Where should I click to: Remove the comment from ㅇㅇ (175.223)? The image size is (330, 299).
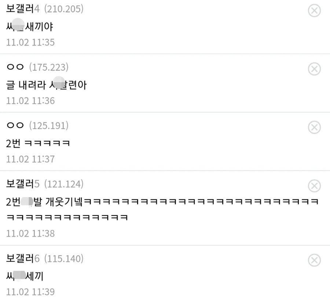pos(314,69)
